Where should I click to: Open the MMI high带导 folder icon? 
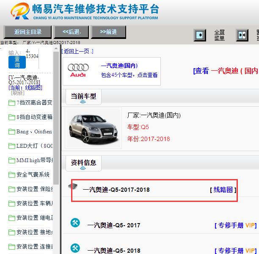click(12, 160)
